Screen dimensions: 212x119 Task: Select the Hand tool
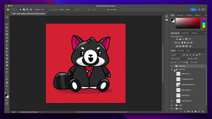(7, 83)
